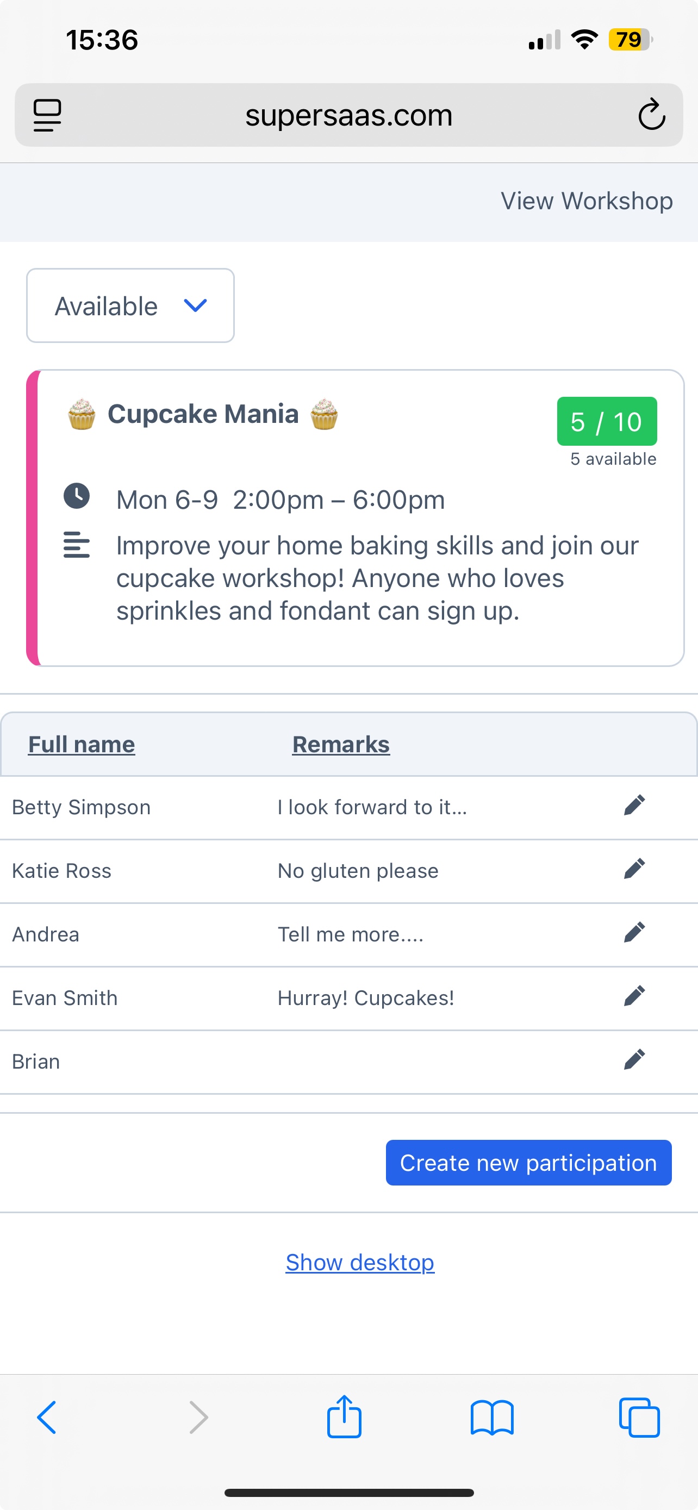Viewport: 698px width, 1510px height.
Task: Add a remark for Brian via pencil icon
Action: pos(635,1059)
